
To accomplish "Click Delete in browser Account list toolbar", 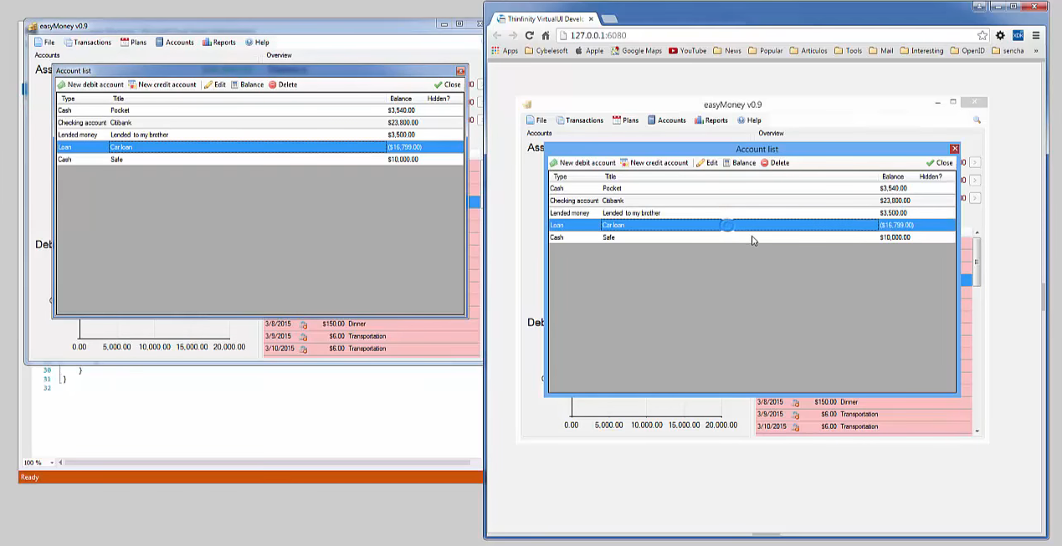I will pos(775,163).
